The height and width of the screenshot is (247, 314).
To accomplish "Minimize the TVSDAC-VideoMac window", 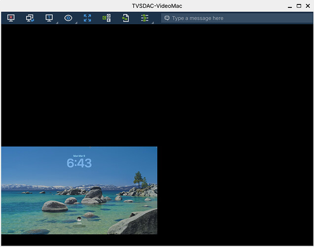I will (x=290, y=6).
